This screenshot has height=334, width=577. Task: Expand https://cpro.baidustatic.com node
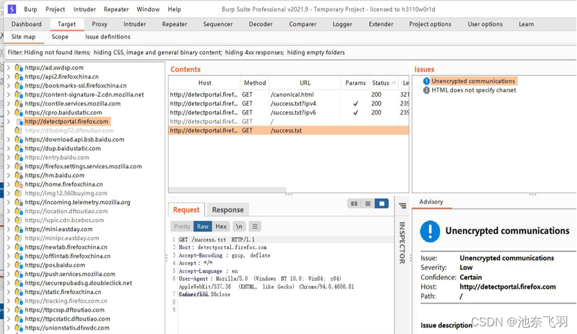coord(9,113)
